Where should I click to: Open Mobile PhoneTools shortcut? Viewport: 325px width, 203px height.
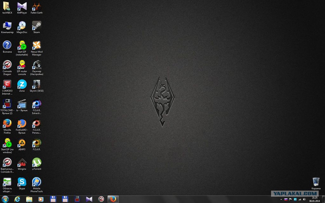point(37,185)
